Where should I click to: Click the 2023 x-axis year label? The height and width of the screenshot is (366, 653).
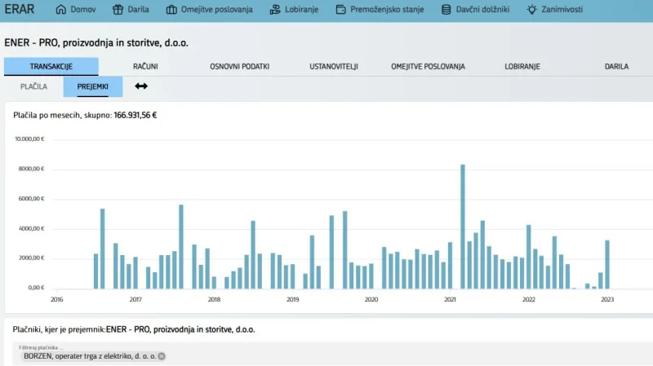tap(607, 299)
